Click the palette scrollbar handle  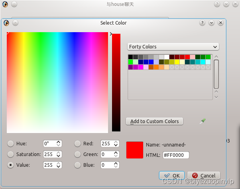coord(216,74)
